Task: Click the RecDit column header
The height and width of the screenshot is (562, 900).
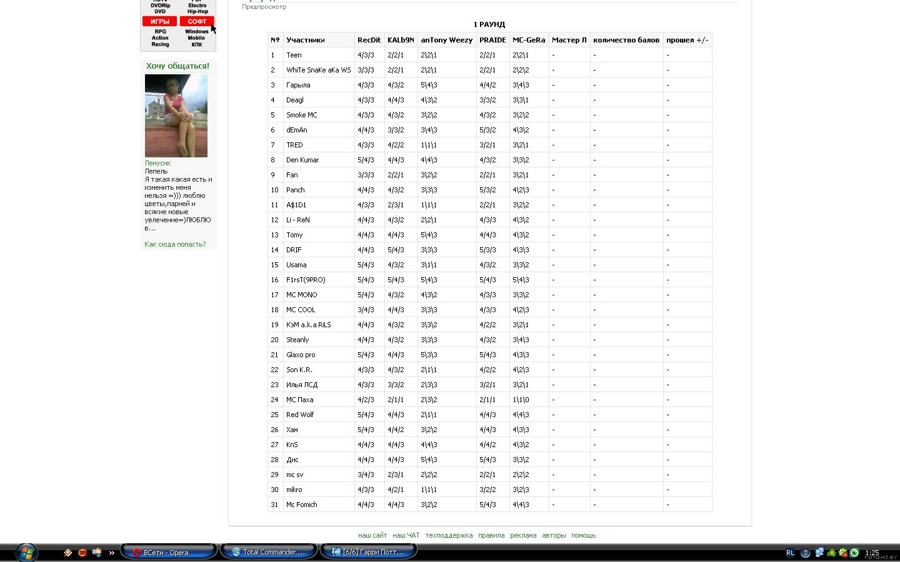Action: [369, 40]
